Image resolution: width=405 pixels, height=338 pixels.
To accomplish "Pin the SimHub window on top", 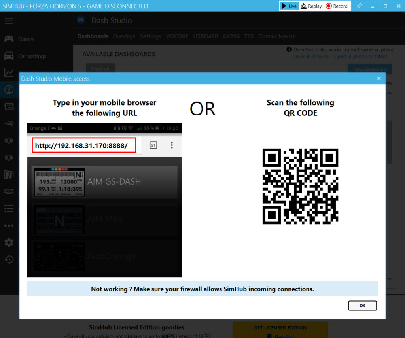I will click(x=359, y=6).
